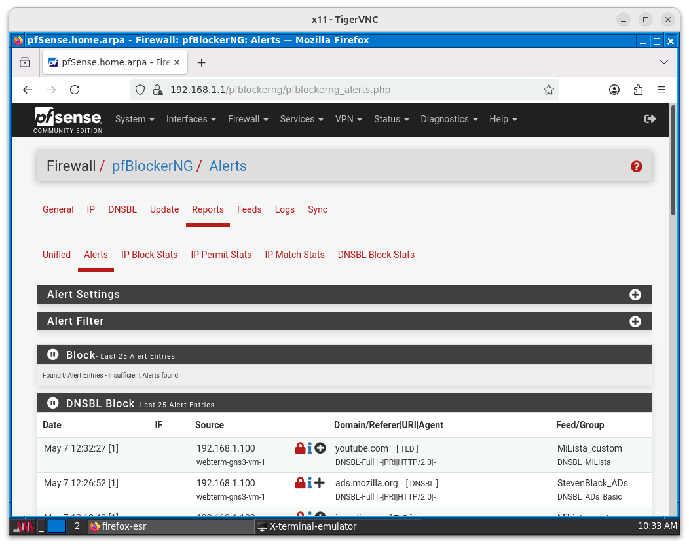Click the red padlock icon for ads.mozilla.org
The image size is (689, 546).
click(x=300, y=482)
